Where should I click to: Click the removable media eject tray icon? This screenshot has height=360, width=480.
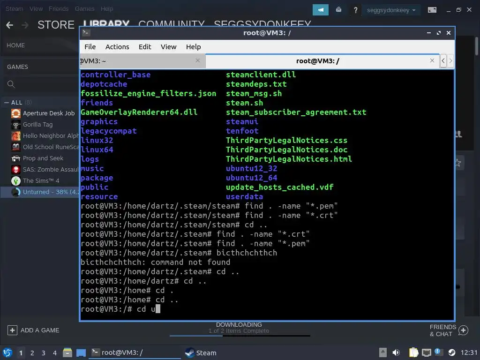point(382,352)
